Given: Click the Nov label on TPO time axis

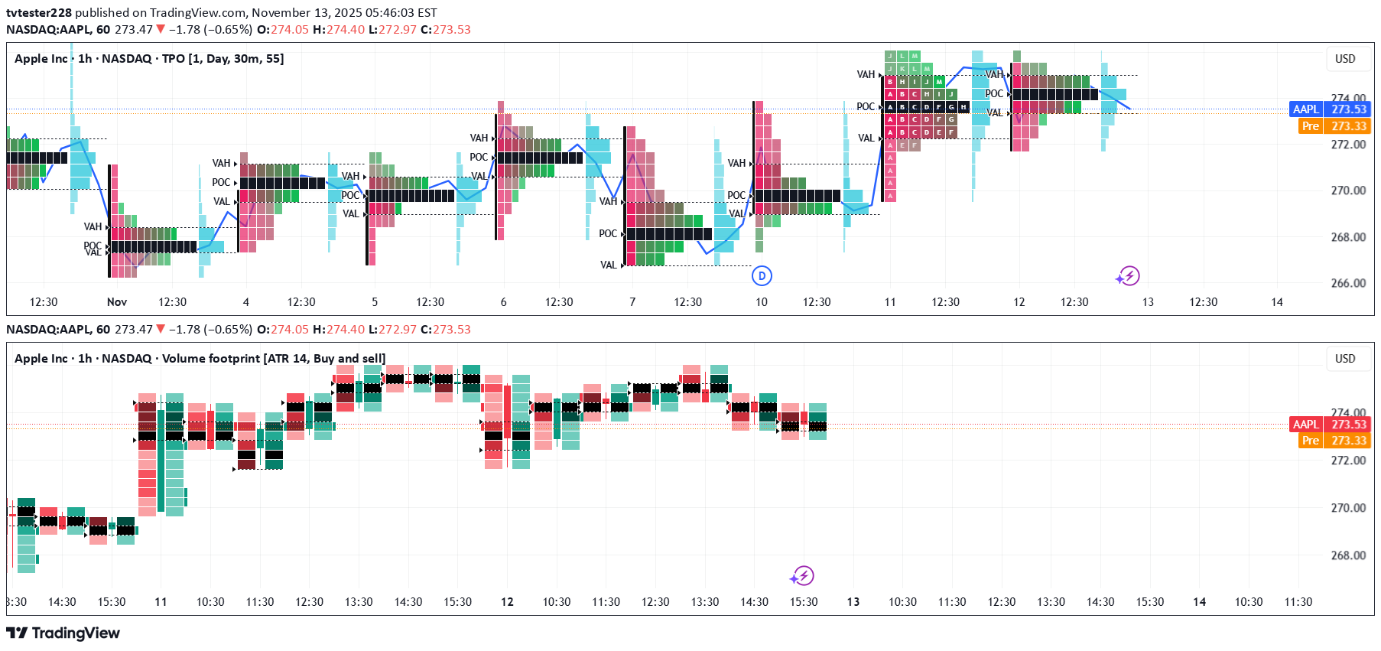Looking at the screenshot, I should [x=117, y=302].
